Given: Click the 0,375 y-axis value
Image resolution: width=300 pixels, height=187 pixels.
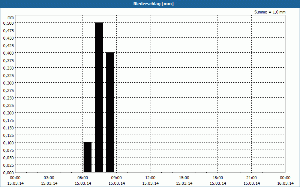Looking at the screenshot, I should coord(9,60).
